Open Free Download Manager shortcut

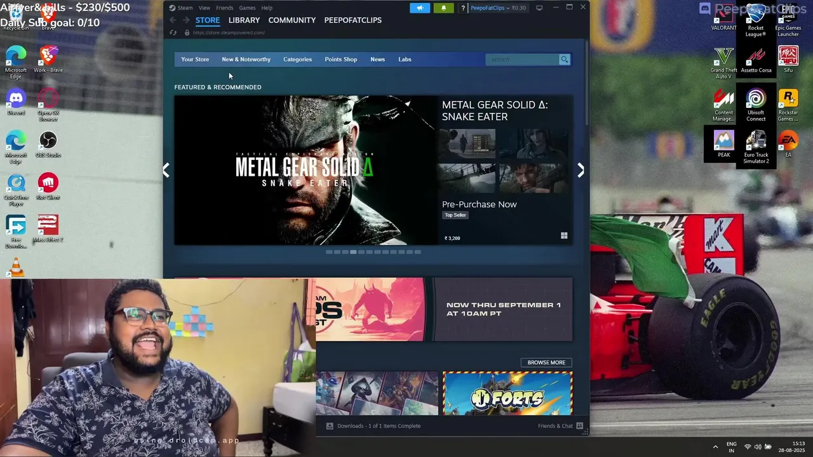(16, 232)
